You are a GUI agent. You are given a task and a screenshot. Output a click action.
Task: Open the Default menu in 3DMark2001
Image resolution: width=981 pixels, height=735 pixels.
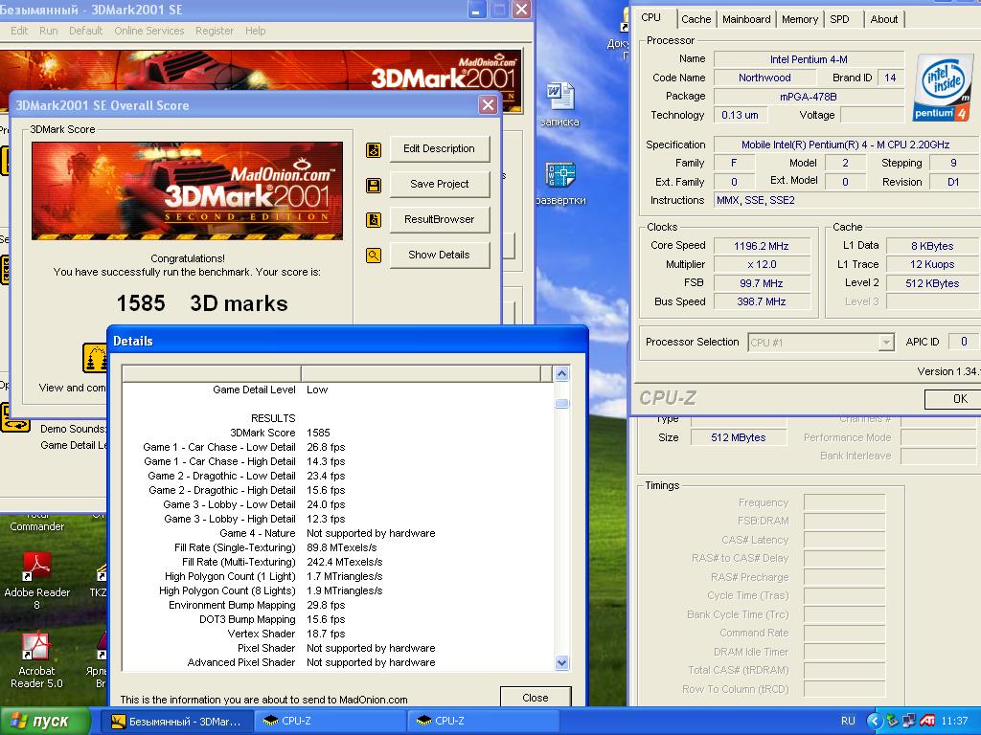[x=85, y=31]
